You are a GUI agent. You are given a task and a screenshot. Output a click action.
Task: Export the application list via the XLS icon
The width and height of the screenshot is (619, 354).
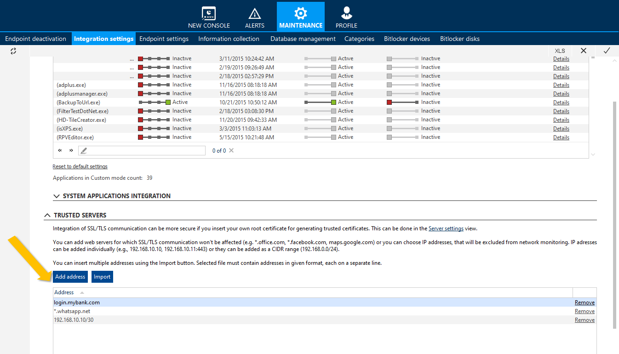[560, 51]
